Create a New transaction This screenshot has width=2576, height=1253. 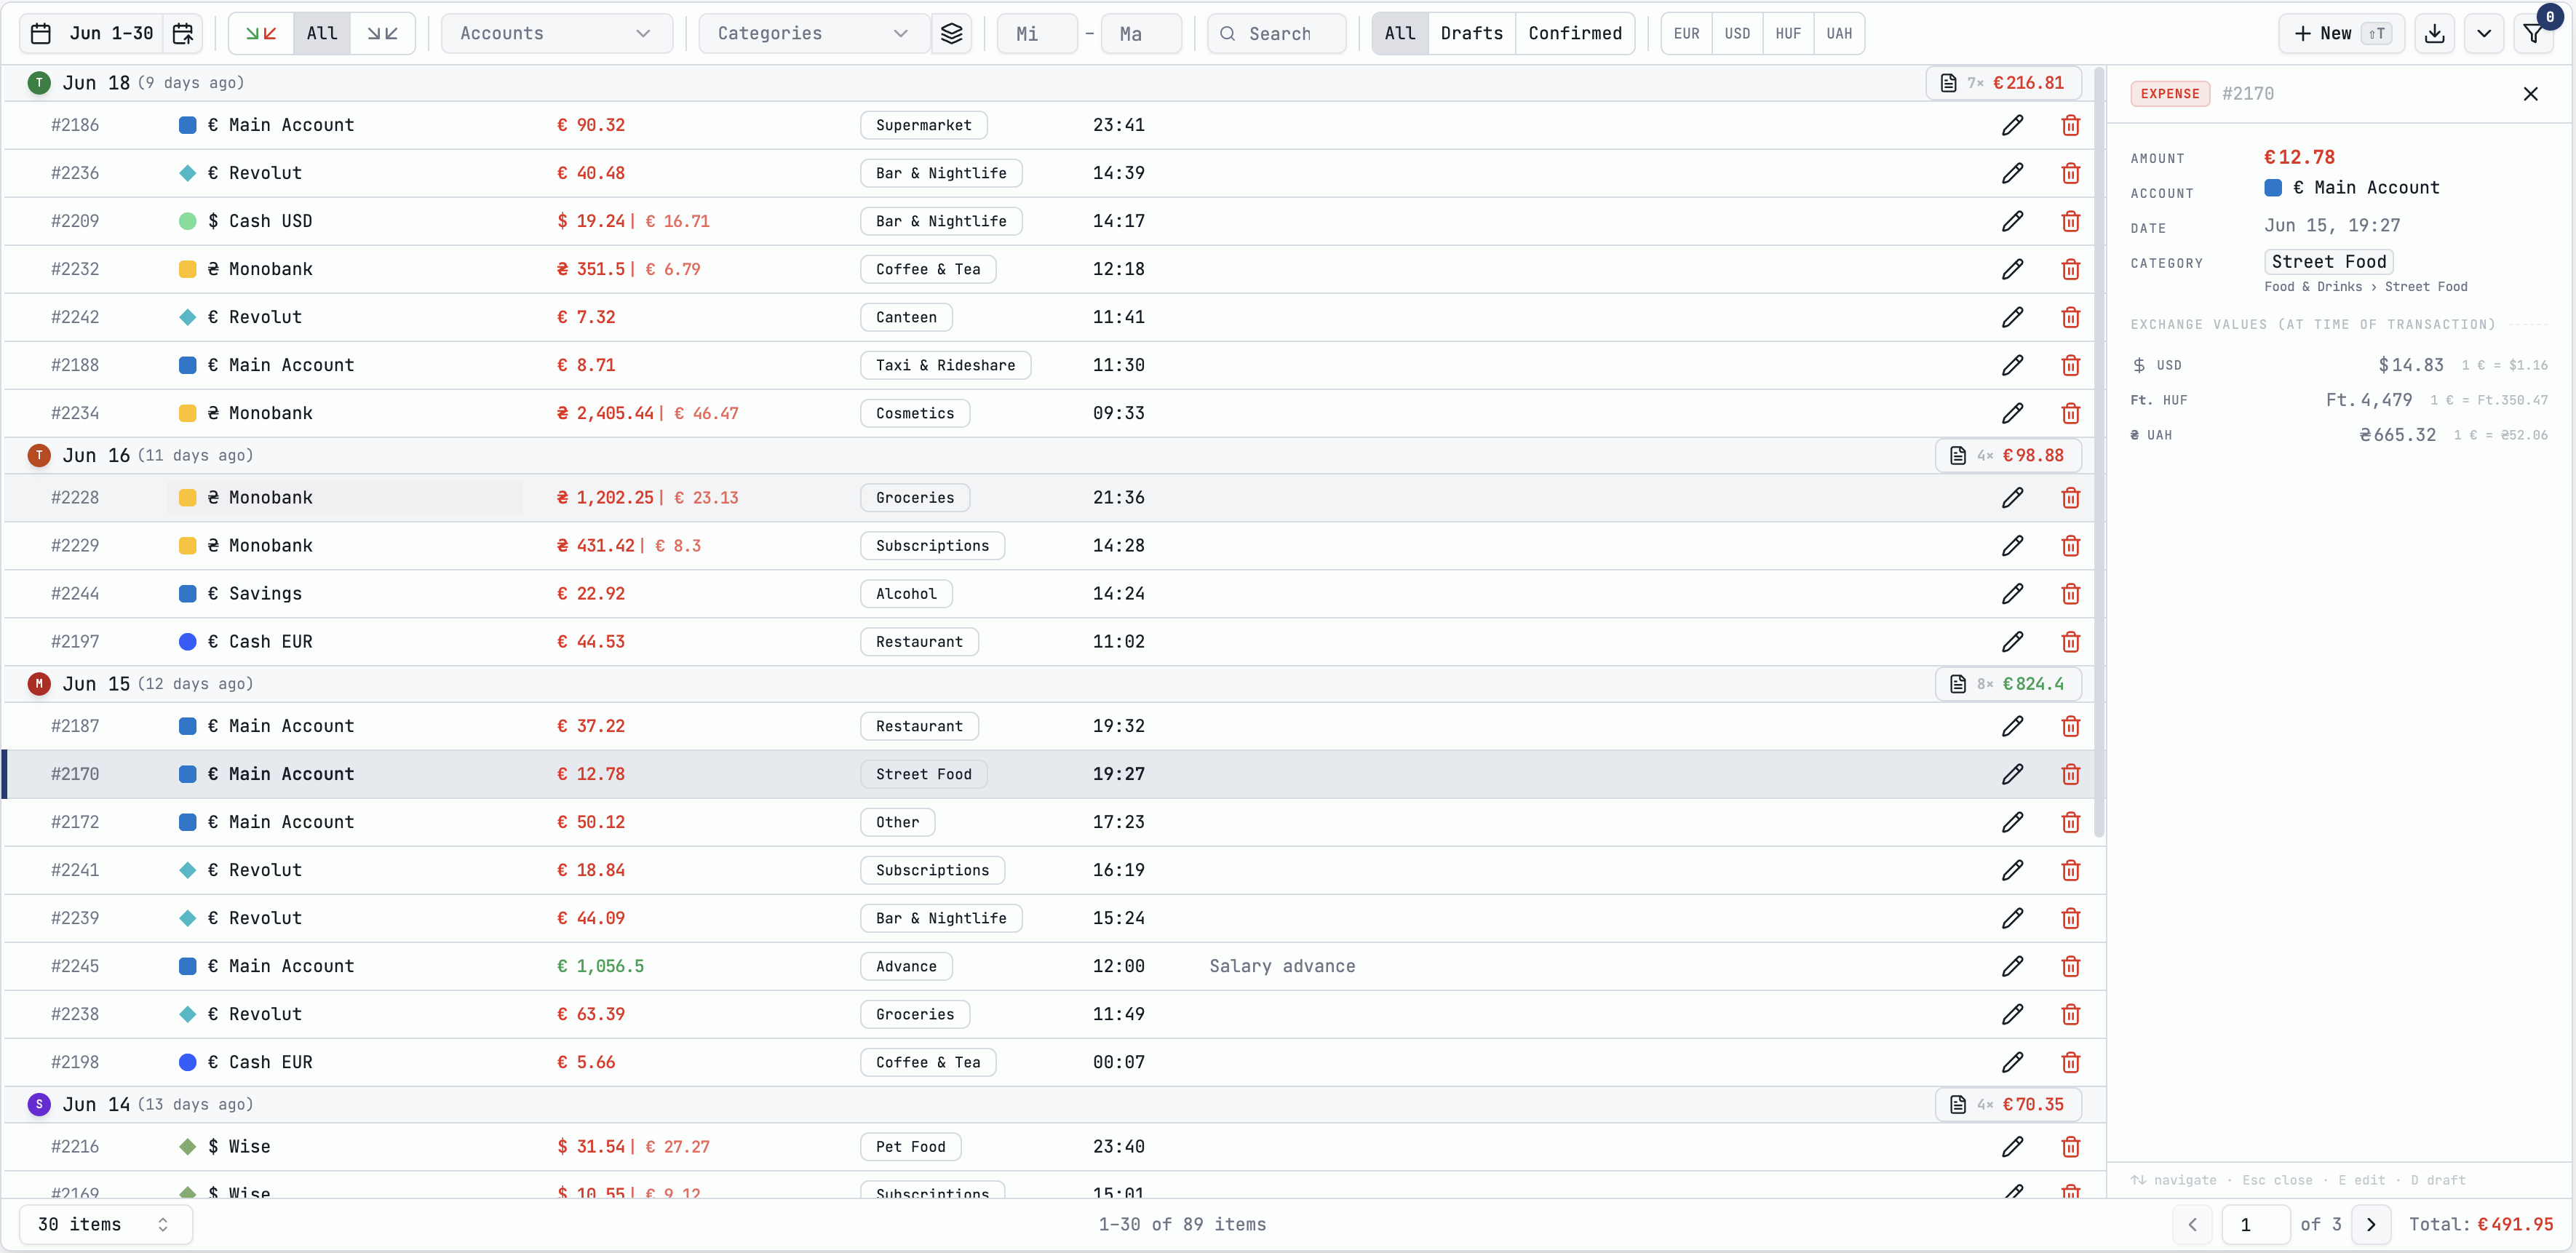point(2341,34)
